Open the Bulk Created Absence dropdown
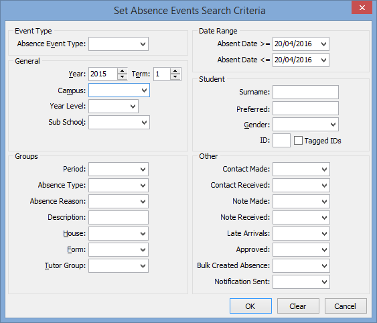This screenshot has height=323, width=377. (301, 266)
